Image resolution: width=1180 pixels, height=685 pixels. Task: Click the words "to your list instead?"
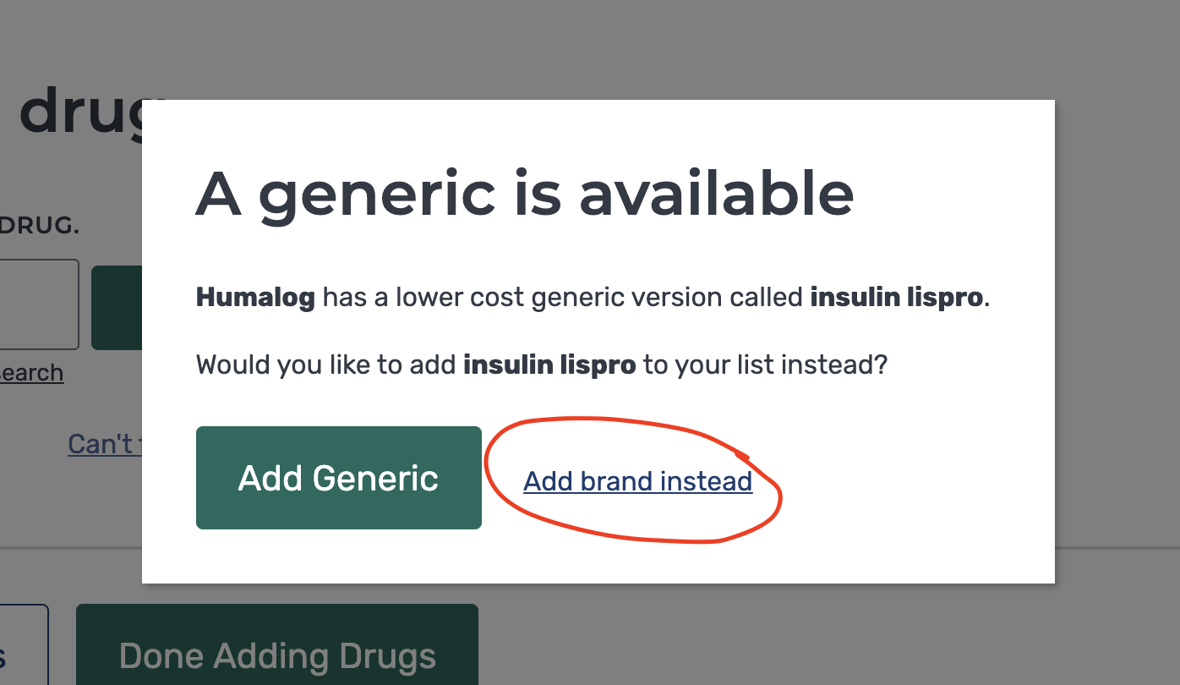point(765,365)
